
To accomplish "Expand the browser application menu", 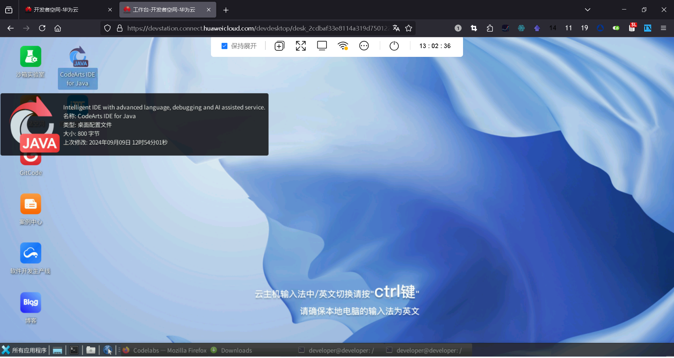I will [x=664, y=28].
